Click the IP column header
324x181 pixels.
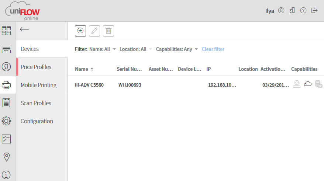click(208, 69)
